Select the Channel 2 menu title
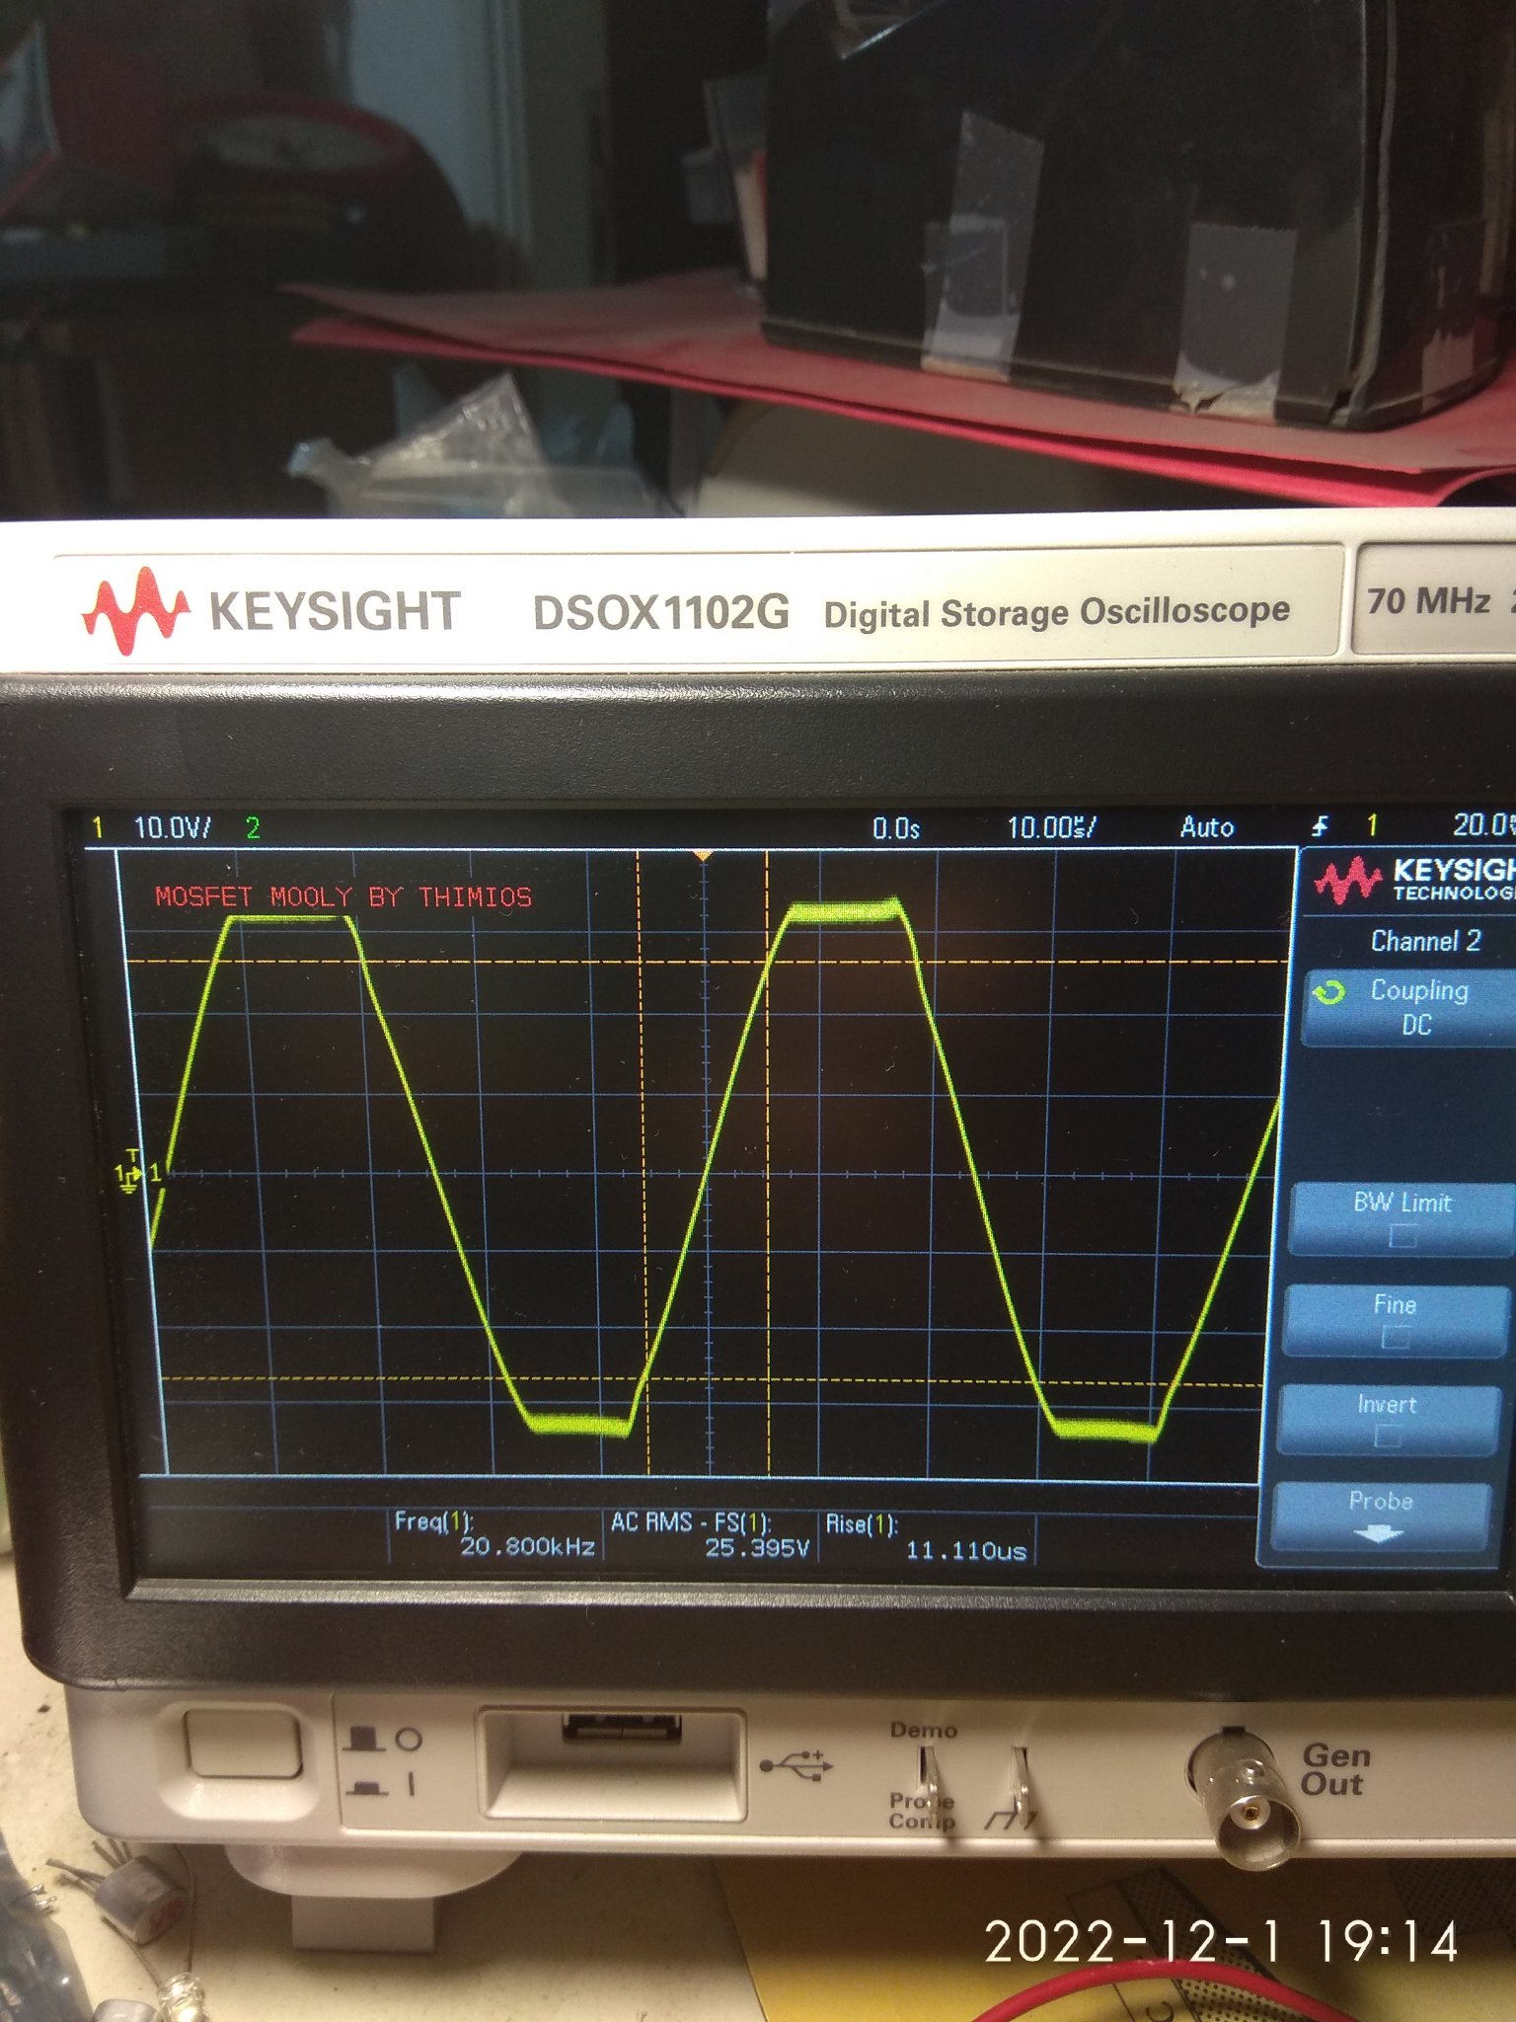The image size is (1516, 2022). (1425, 941)
